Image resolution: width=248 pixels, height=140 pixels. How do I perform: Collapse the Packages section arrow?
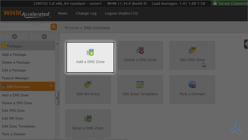[51, 46]
